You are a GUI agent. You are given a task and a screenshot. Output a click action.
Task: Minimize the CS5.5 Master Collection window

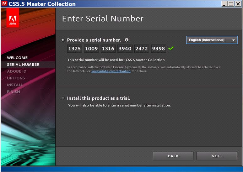224,4
